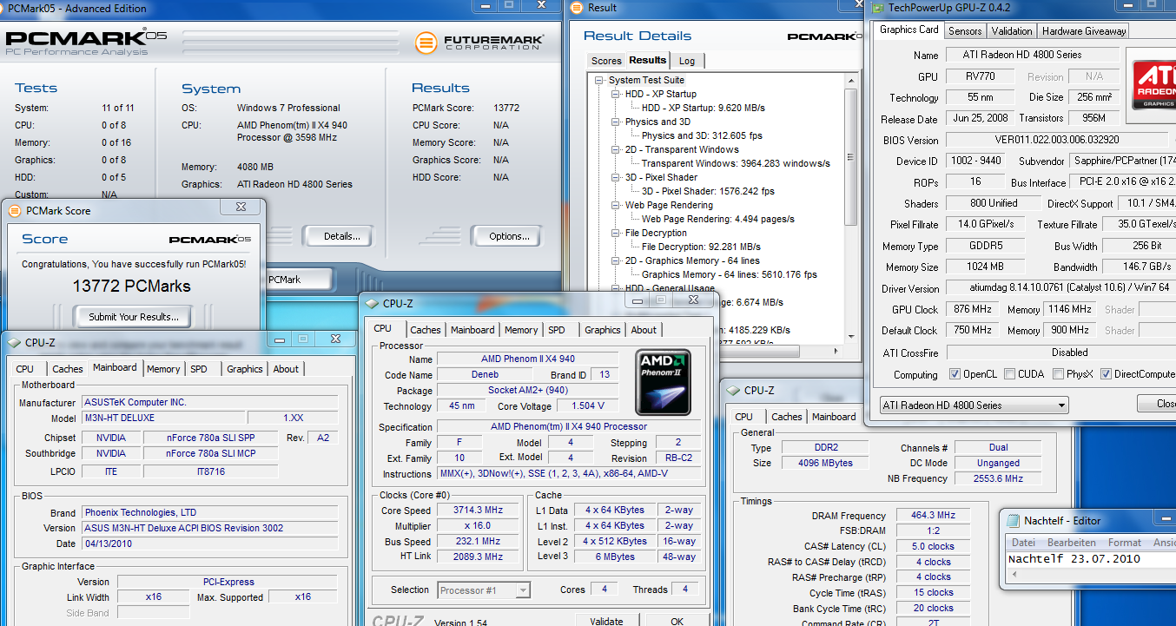Image resolution: width=1176 pixels, height=626 pixels.
Task: Open the Datei menu in Nachtelf Editor
Action: tap(1024, 542)
